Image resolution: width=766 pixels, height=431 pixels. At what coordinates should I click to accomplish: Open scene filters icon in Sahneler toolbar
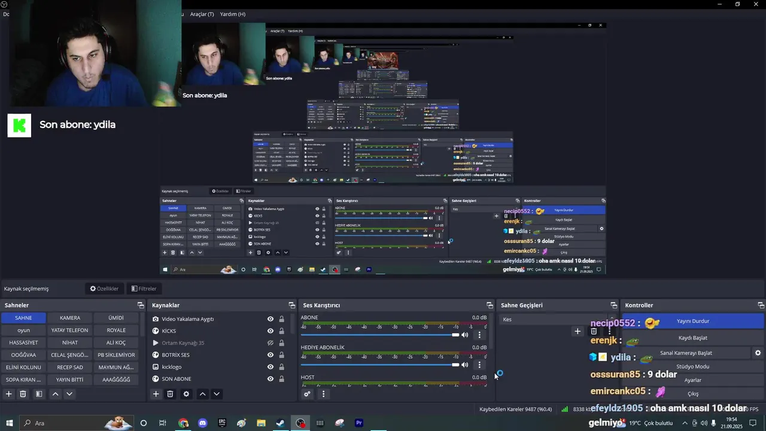pos(38,394)
